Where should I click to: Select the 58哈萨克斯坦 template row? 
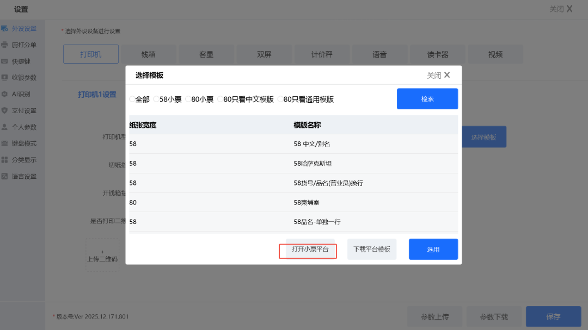pyautogui.click(x=293, y=164)
